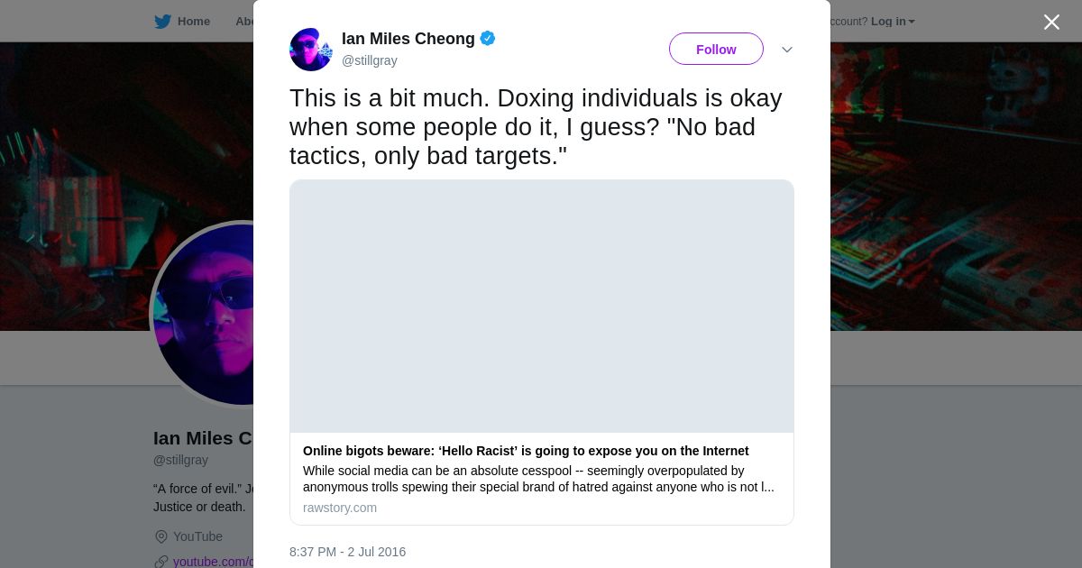Open the About menu item in the top bar
This screenshot has height=568, width=1082.
(x=243, y=22)
